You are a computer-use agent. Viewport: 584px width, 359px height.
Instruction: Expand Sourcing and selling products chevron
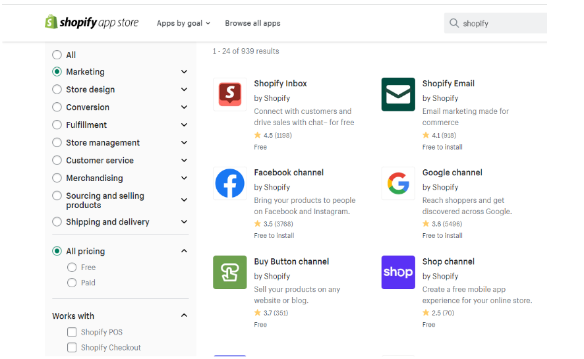(184, 200)
